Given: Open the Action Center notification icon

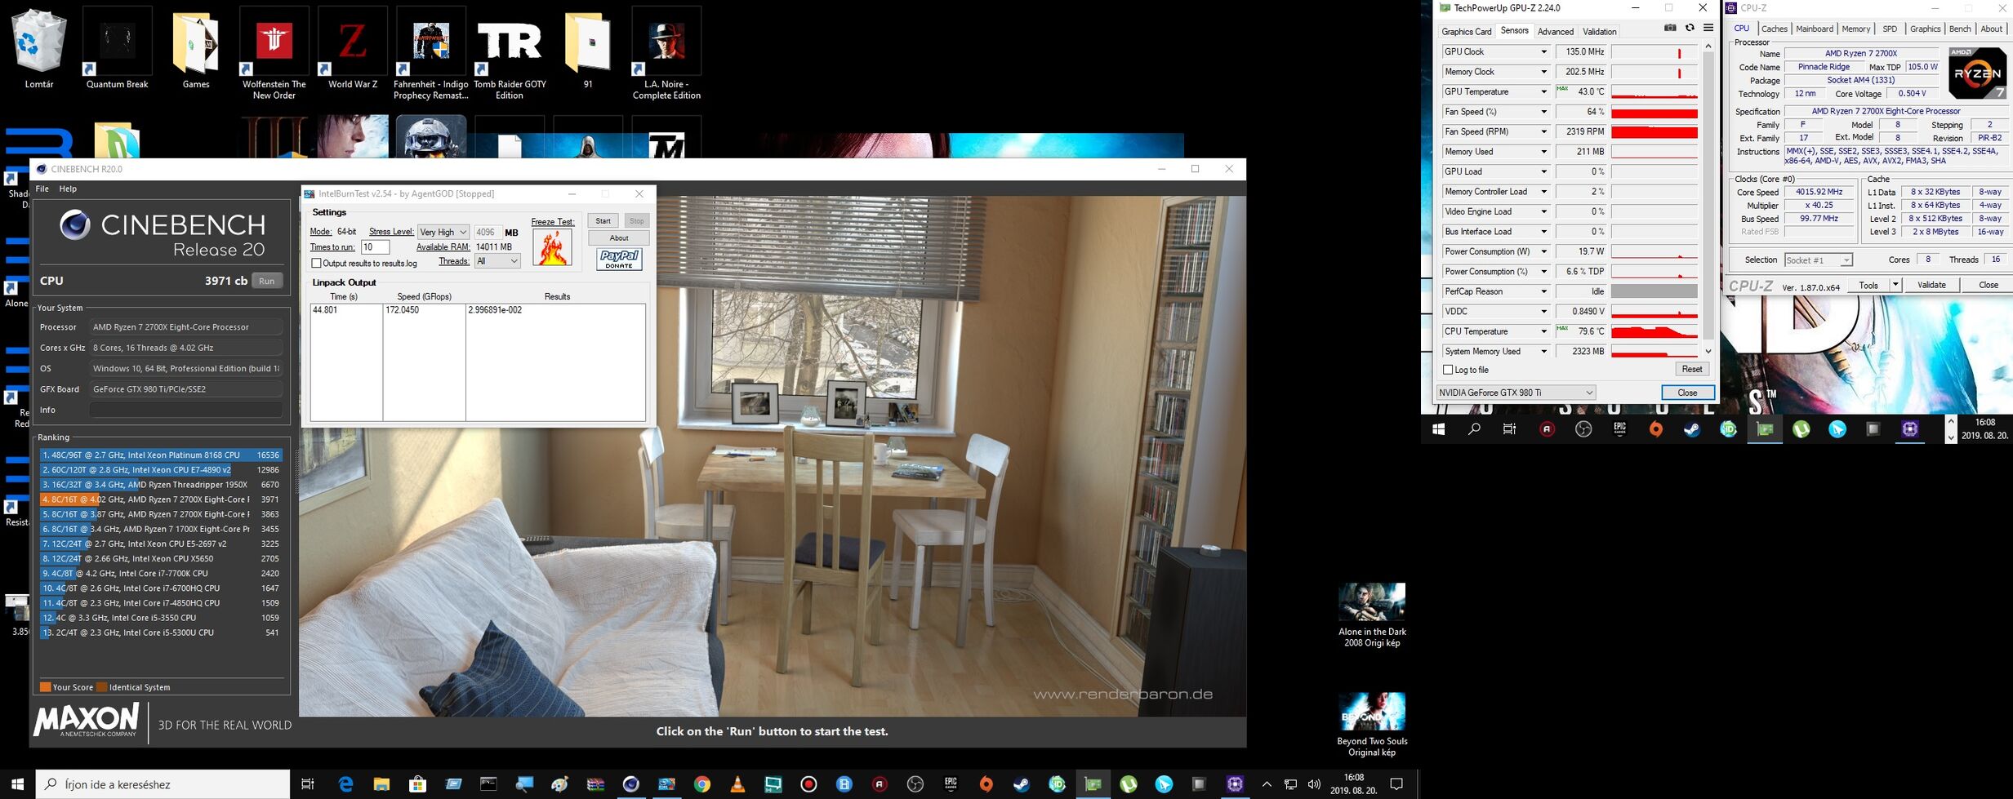Looking at the screenshot, I should click(1396, 784).
